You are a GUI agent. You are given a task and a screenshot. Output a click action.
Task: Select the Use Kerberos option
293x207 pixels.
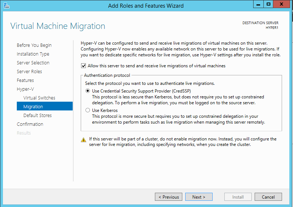[87, 110]
